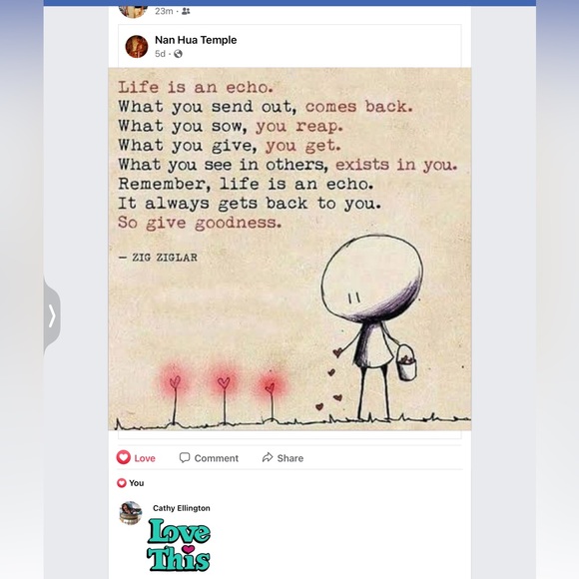Click the public globe privacy icon
Viewport: 579px width, 579px height.
point(178,54)
